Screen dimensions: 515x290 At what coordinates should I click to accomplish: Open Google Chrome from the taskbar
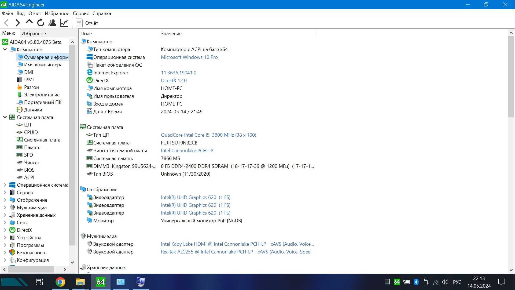coord(60,282)
